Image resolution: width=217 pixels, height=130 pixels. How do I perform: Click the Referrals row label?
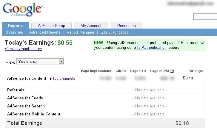(x=16, y=90)
